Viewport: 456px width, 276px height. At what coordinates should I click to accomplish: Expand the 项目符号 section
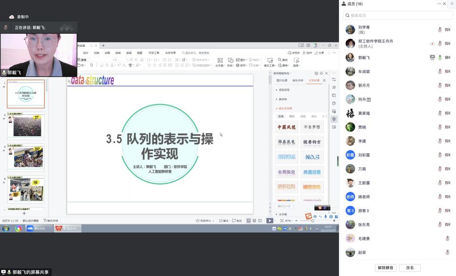click(284, 90)
